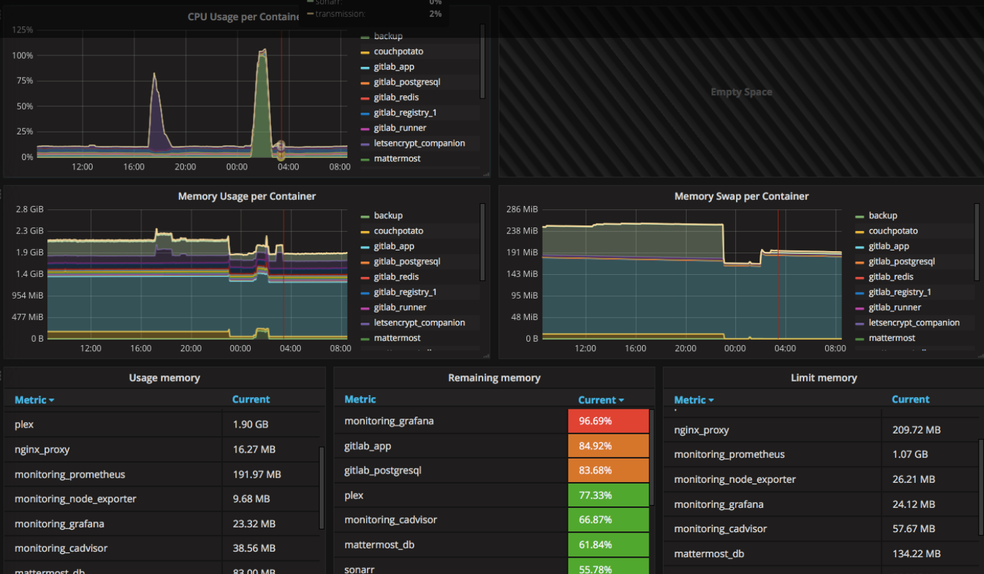Viewport: 984px width, 574px height.
Task: Toggle backup series in Memory Usage legend
Action: [x=388, y=215]
